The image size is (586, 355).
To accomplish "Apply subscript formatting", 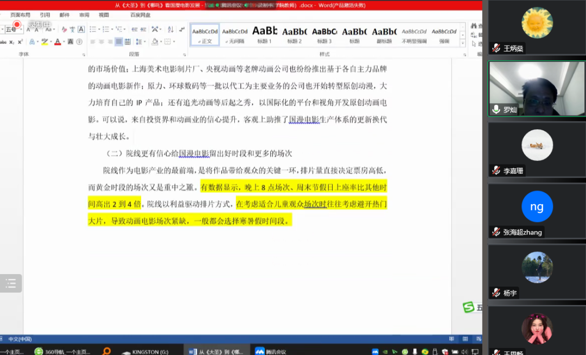I will pos(12,42).
